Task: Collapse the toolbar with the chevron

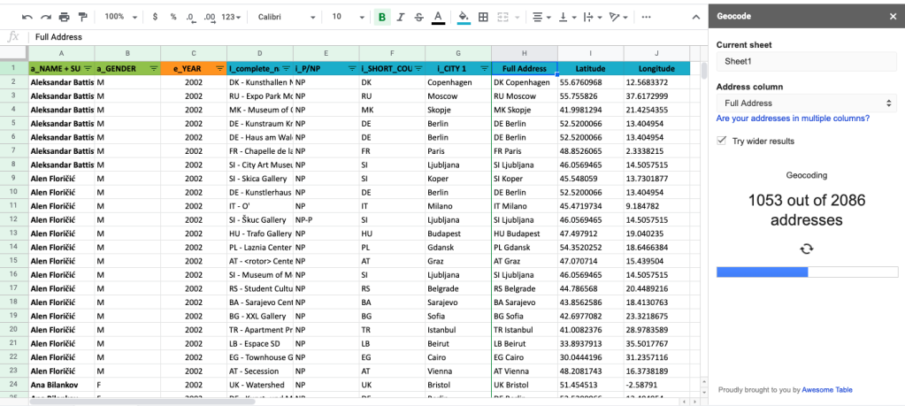Action: click(696, 18)
